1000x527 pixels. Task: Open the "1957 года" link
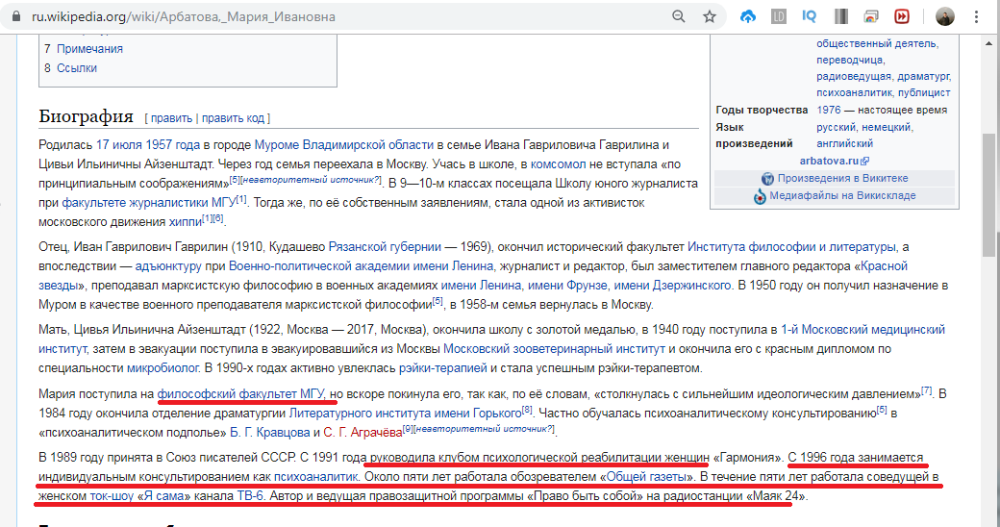point(172,145)
